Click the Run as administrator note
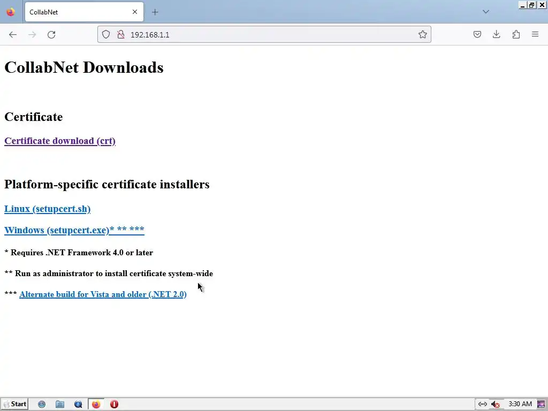This screenshot has width=548, height=411. (109, 273)
